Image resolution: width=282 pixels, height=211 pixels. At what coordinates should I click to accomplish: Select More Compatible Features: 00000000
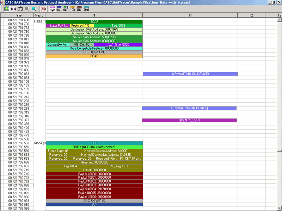(94, 49)
